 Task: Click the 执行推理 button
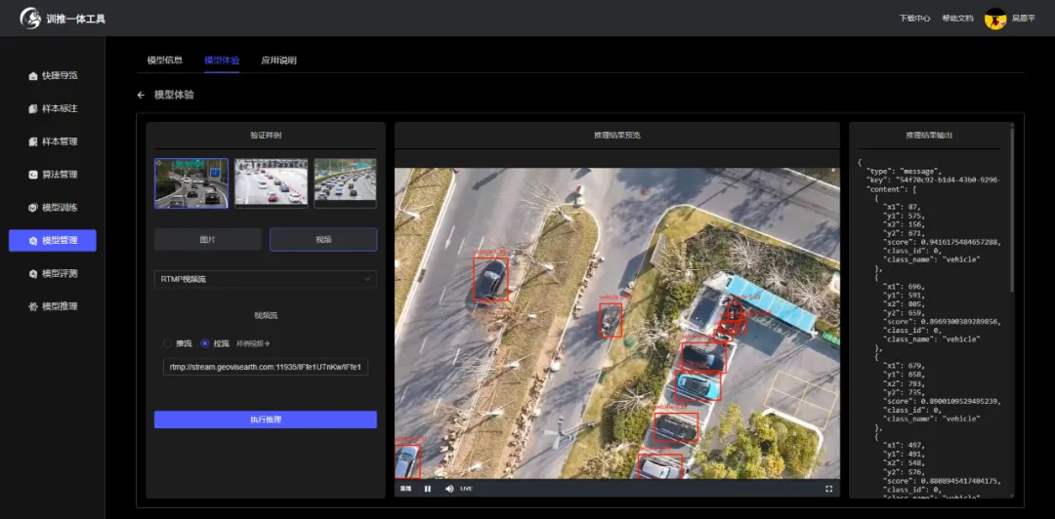[x=265, y=419]
